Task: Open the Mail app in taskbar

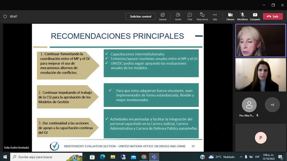Action: click(133, 157)
